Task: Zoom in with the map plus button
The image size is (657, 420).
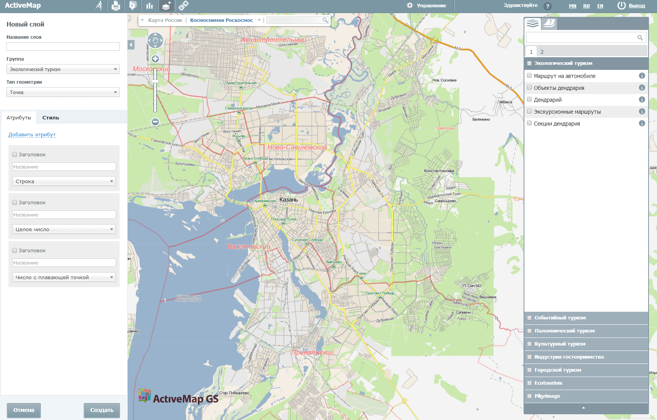Action: pyautogui.click(x=155, y=59)
